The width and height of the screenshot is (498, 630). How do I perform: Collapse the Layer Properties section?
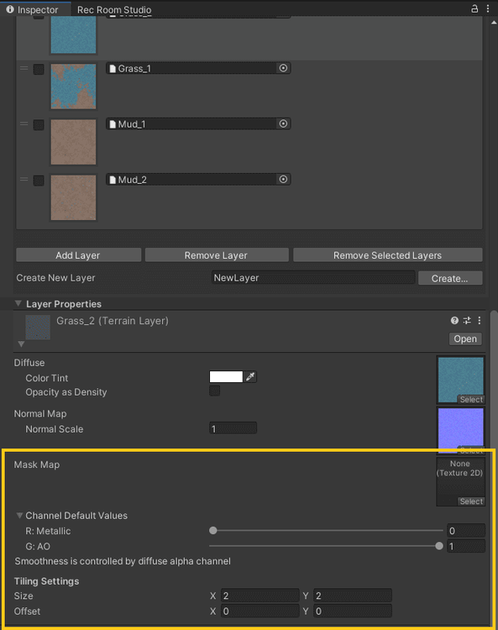pos(18,303)
